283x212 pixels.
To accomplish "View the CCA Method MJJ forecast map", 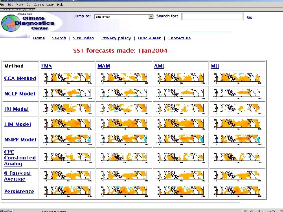I will (237, 78).
